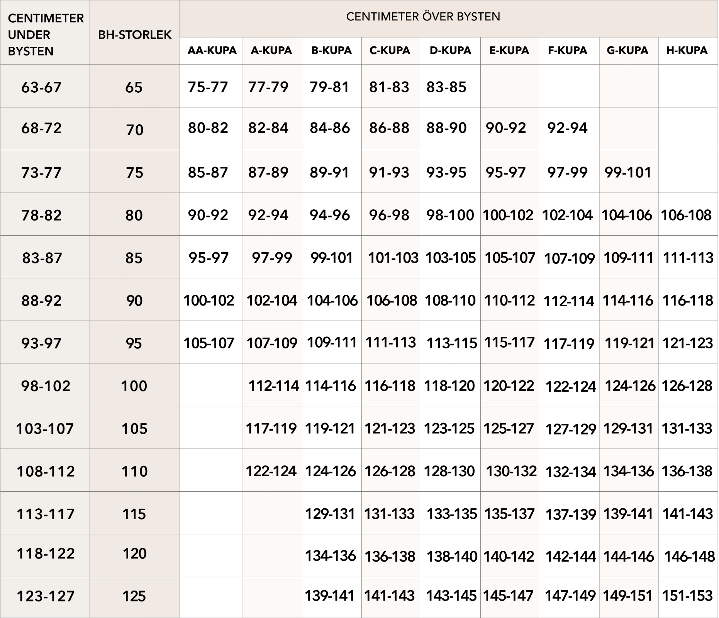Select the H-KUPA column header
This screenshot has width=719, height=618.
point(687,51)
